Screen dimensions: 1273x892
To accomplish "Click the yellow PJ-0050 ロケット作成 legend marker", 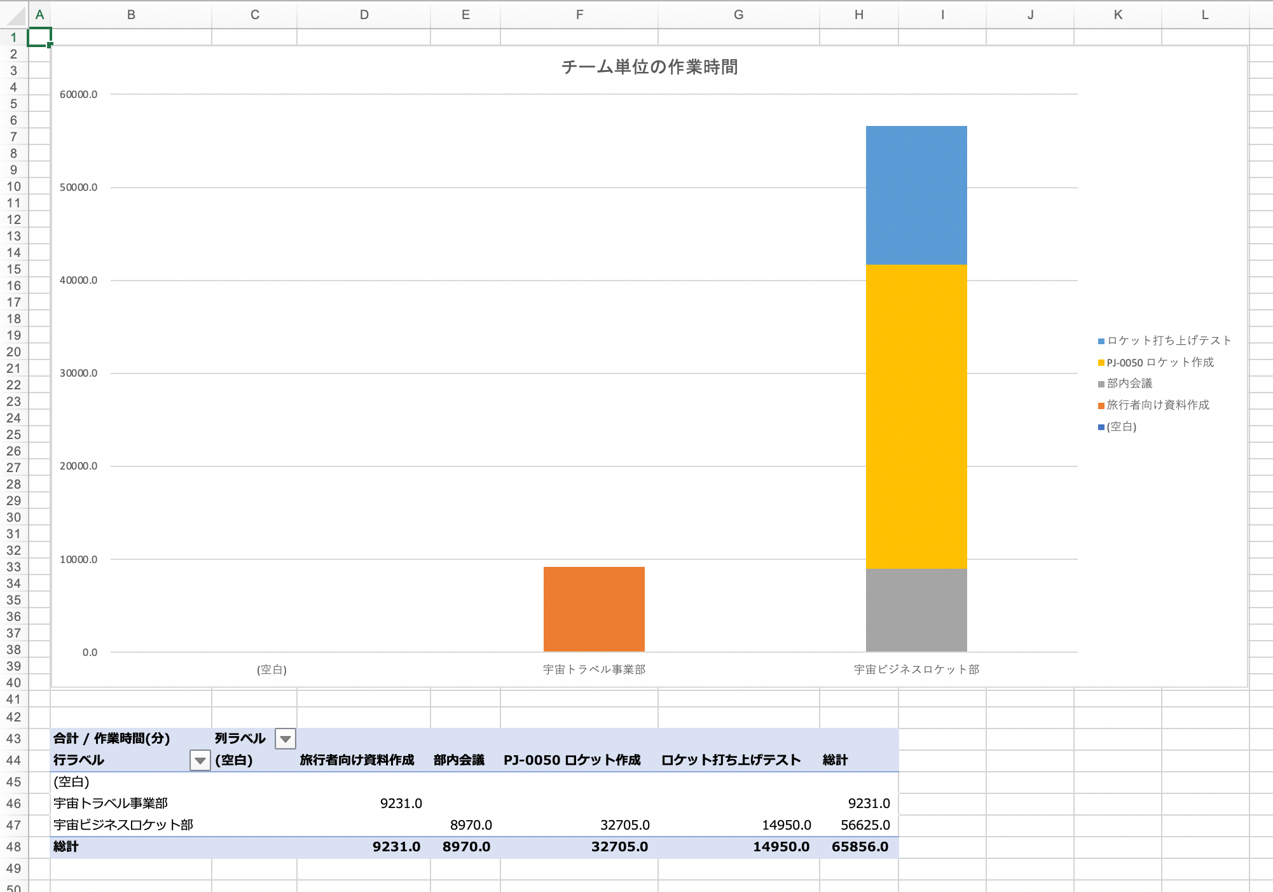I will [x=1101, y=363].
